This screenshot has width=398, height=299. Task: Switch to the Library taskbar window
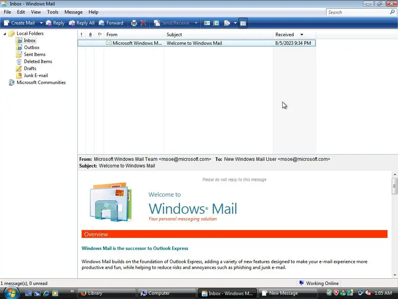point(106,293)
